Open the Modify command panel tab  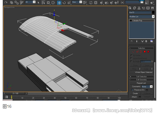(135, 8)
